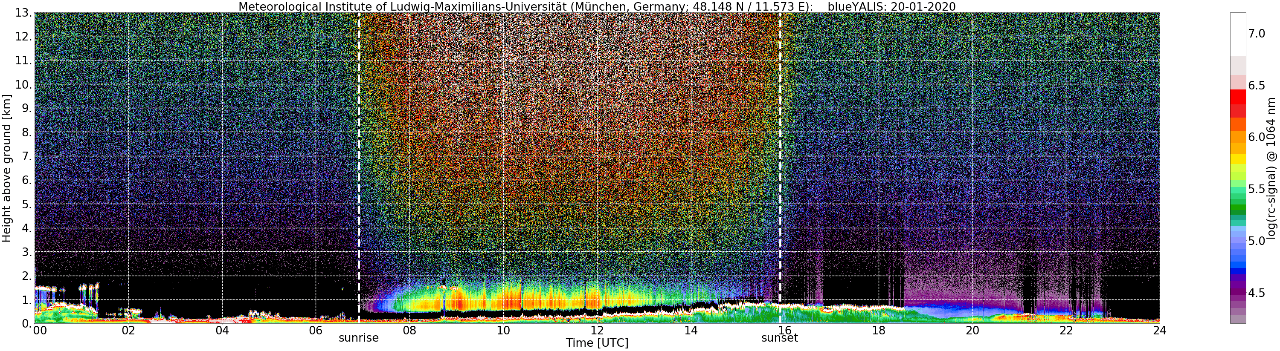Click the height tick label '9.'
Screen dimensions: 1280x351
[x=26, y=108]
